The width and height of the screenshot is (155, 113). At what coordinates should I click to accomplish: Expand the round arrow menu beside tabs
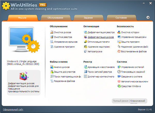click(x=148, y=18)
